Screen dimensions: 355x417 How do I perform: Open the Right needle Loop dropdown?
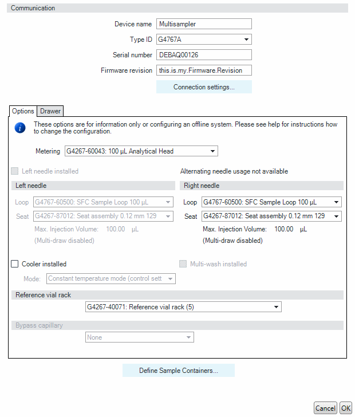click(271, 202)
